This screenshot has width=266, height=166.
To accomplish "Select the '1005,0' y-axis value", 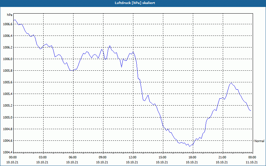I will click(x=8, y=118).
